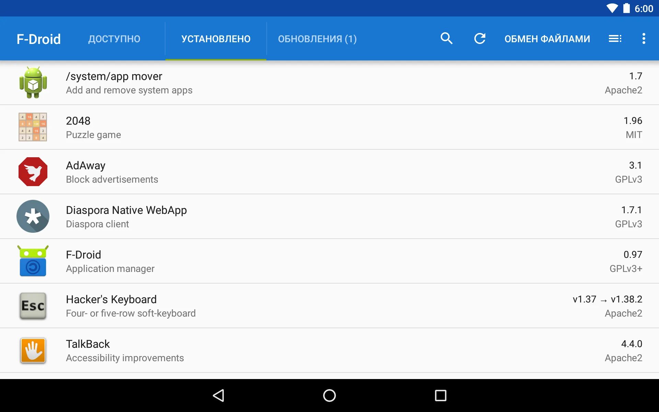
Task: Tap the 2048 game tile icon
Action: click(33, 127)
